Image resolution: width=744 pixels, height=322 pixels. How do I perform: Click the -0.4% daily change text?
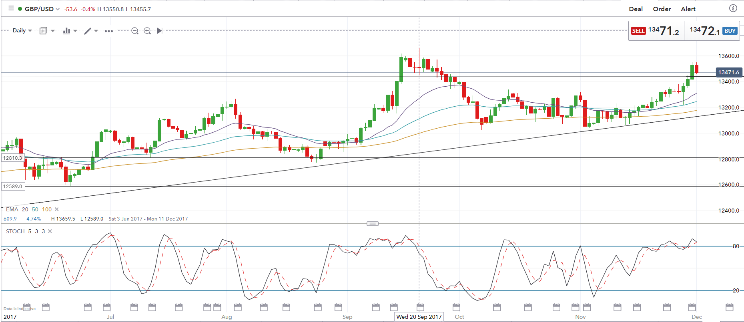tap(88, 9)
